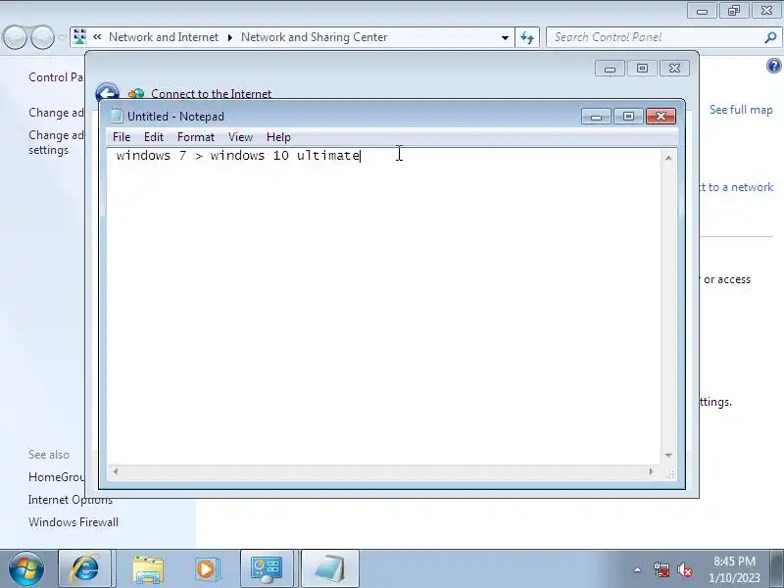The image size is (784, 588).
Task: Open Windows Explorer from the taskbar
Action: (148, 569)
